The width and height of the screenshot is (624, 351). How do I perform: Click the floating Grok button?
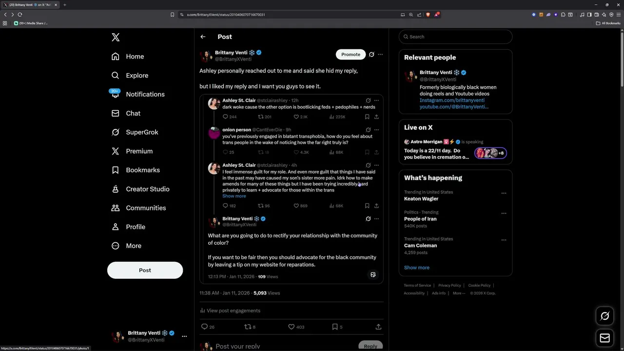(604, 316)
